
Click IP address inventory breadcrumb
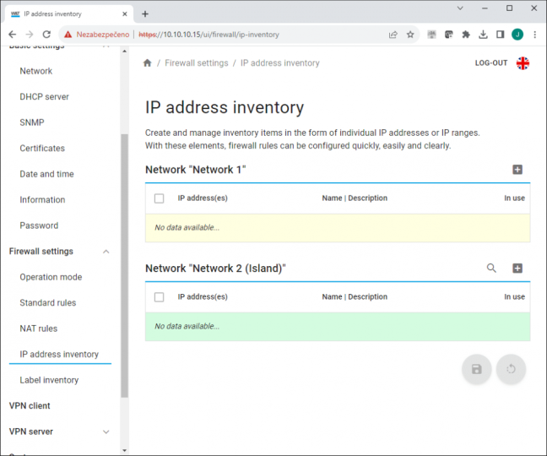[279, 62]
